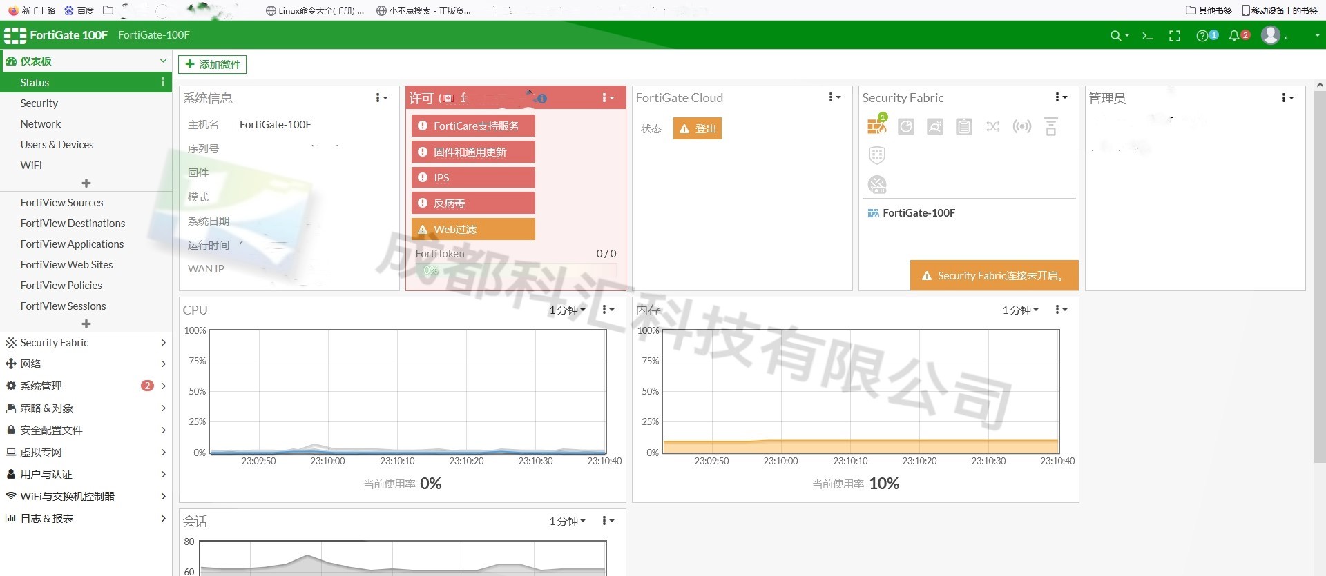Add a FortiView with the plus under Sessions
1326x576 pixels.
tap(86, 324)
